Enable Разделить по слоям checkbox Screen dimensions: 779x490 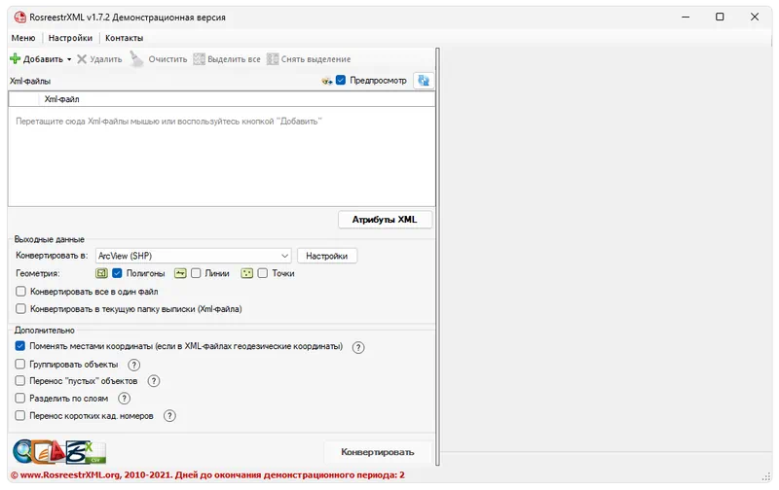click(x=19, y=398)
